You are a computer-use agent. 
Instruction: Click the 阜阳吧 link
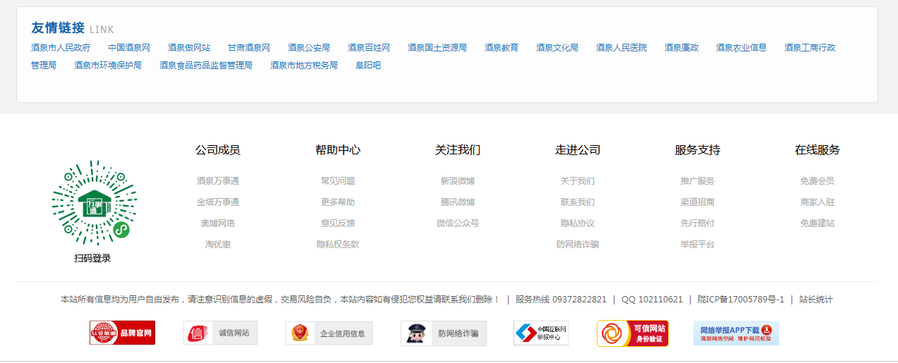368,66
